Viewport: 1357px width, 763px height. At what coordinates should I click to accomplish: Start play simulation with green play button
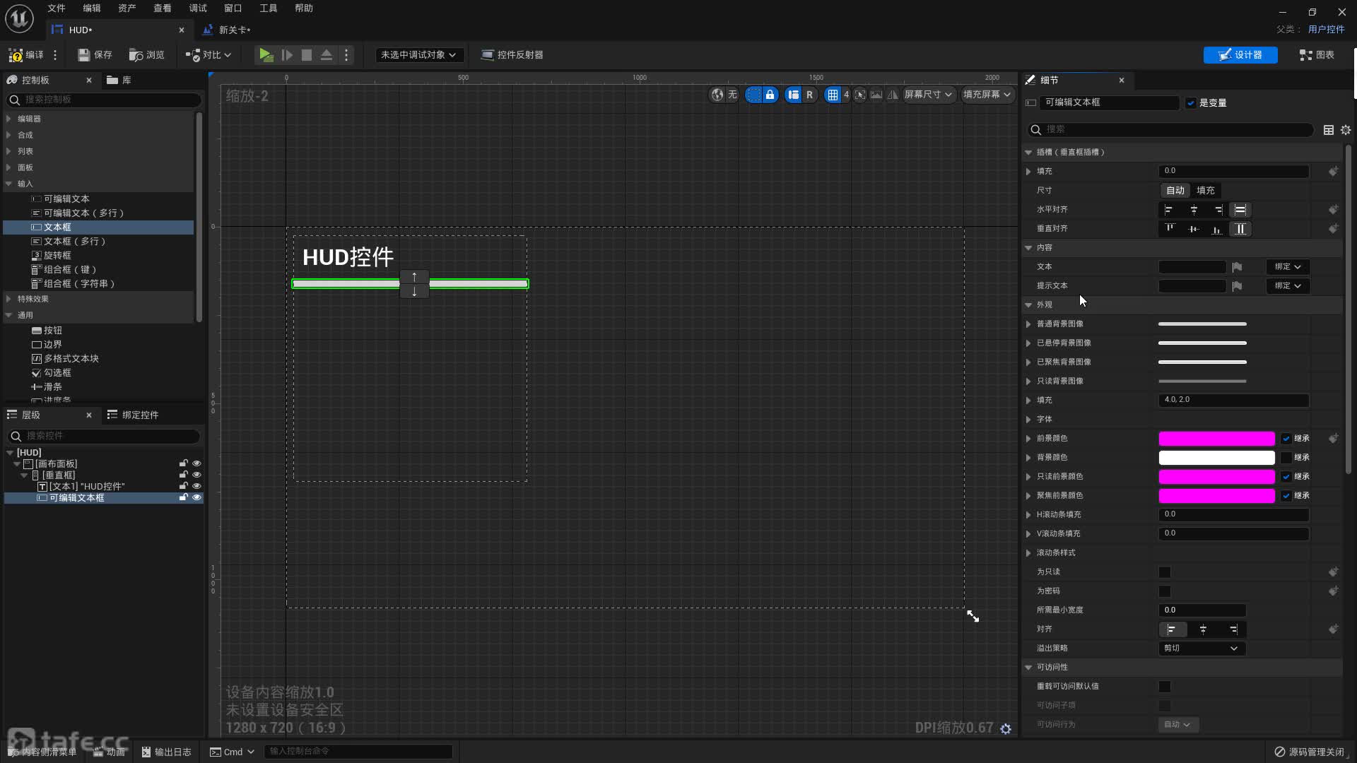click(x=266, y=54)
